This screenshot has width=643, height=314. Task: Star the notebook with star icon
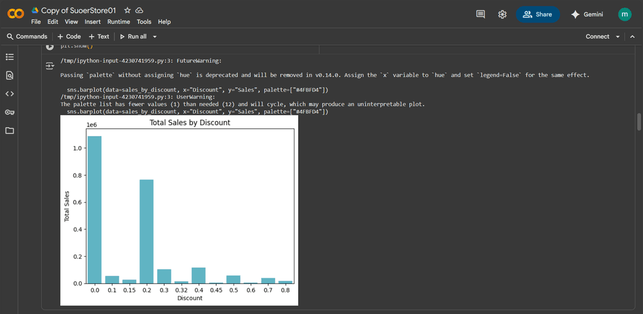(x=127, y=10)
